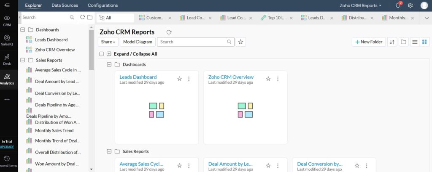
Task: Select the All tab
Action: (115, 18)
